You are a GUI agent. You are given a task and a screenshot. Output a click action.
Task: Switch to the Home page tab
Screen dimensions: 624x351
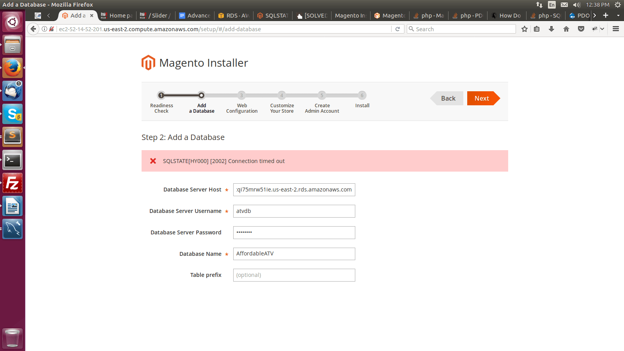(117, 16)
